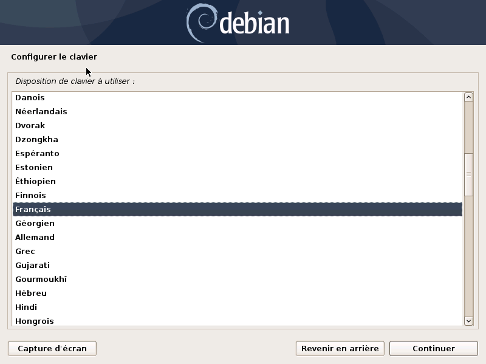Image resolution: width=486 pixels, height=364 pixels.
Task: Pick Hindi in the layout list
Action: click(x=238, y=307)
